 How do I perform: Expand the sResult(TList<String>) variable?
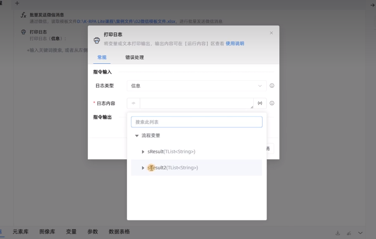143,152
